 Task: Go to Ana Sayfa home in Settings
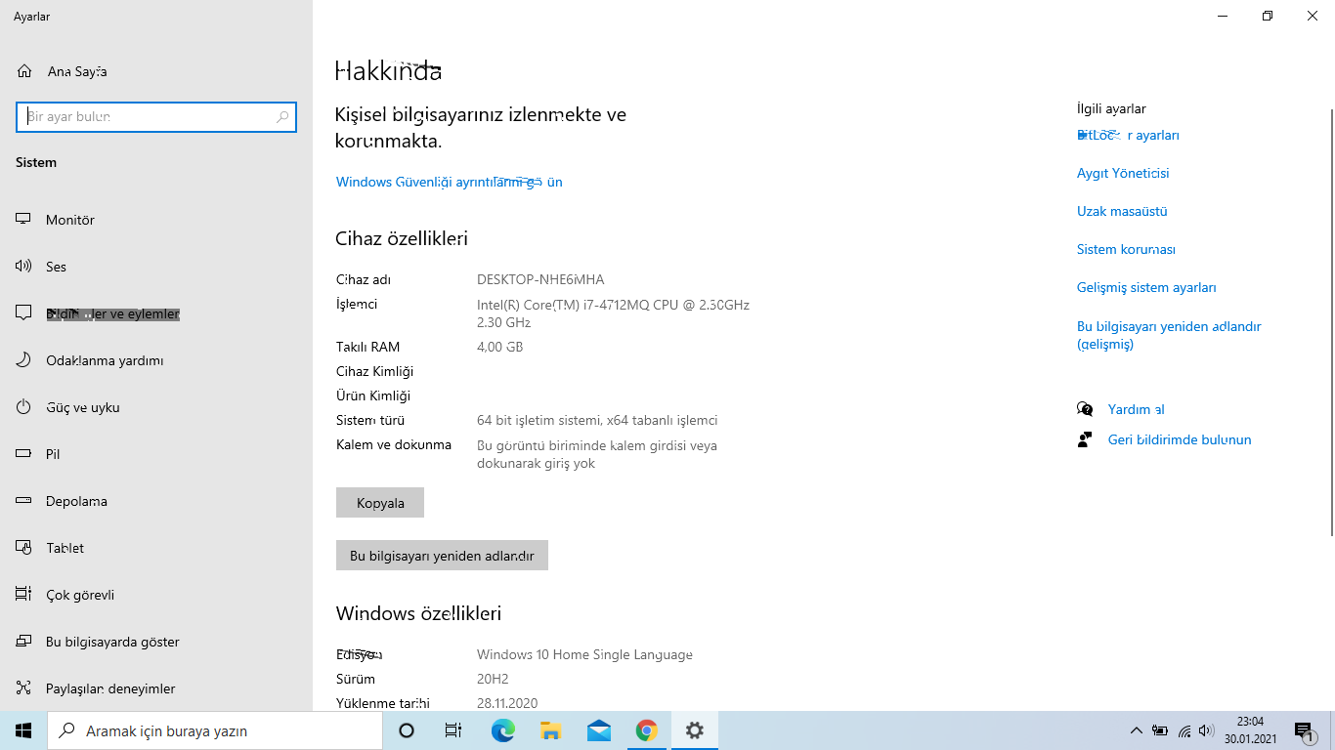[63, 71]
